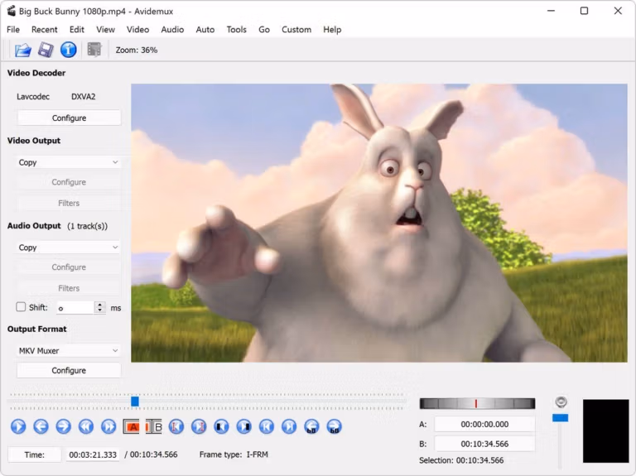The height and width of the screenshot is (476, 636).
Task: Open the Auto menu
Action: [x=205, y=30]
